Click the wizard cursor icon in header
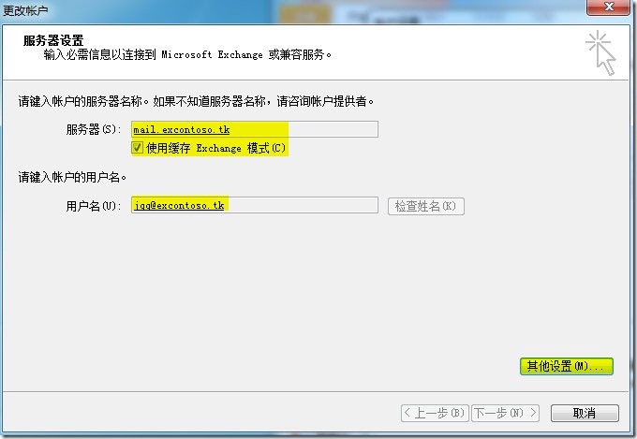Image resolution: width=637 pixels, height=439 pixels. click(600, 52)
